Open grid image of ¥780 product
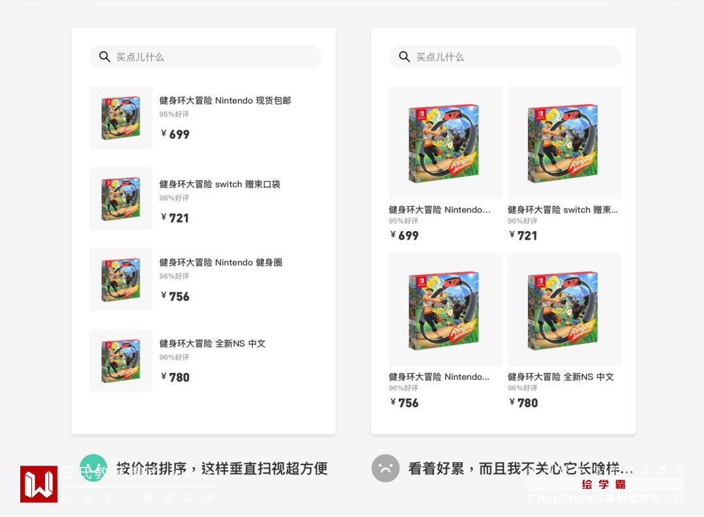704x517 pixels. (565, 310)
